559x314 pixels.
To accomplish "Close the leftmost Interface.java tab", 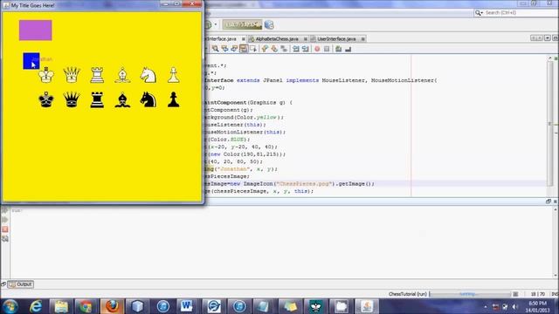I will point(244,38).
